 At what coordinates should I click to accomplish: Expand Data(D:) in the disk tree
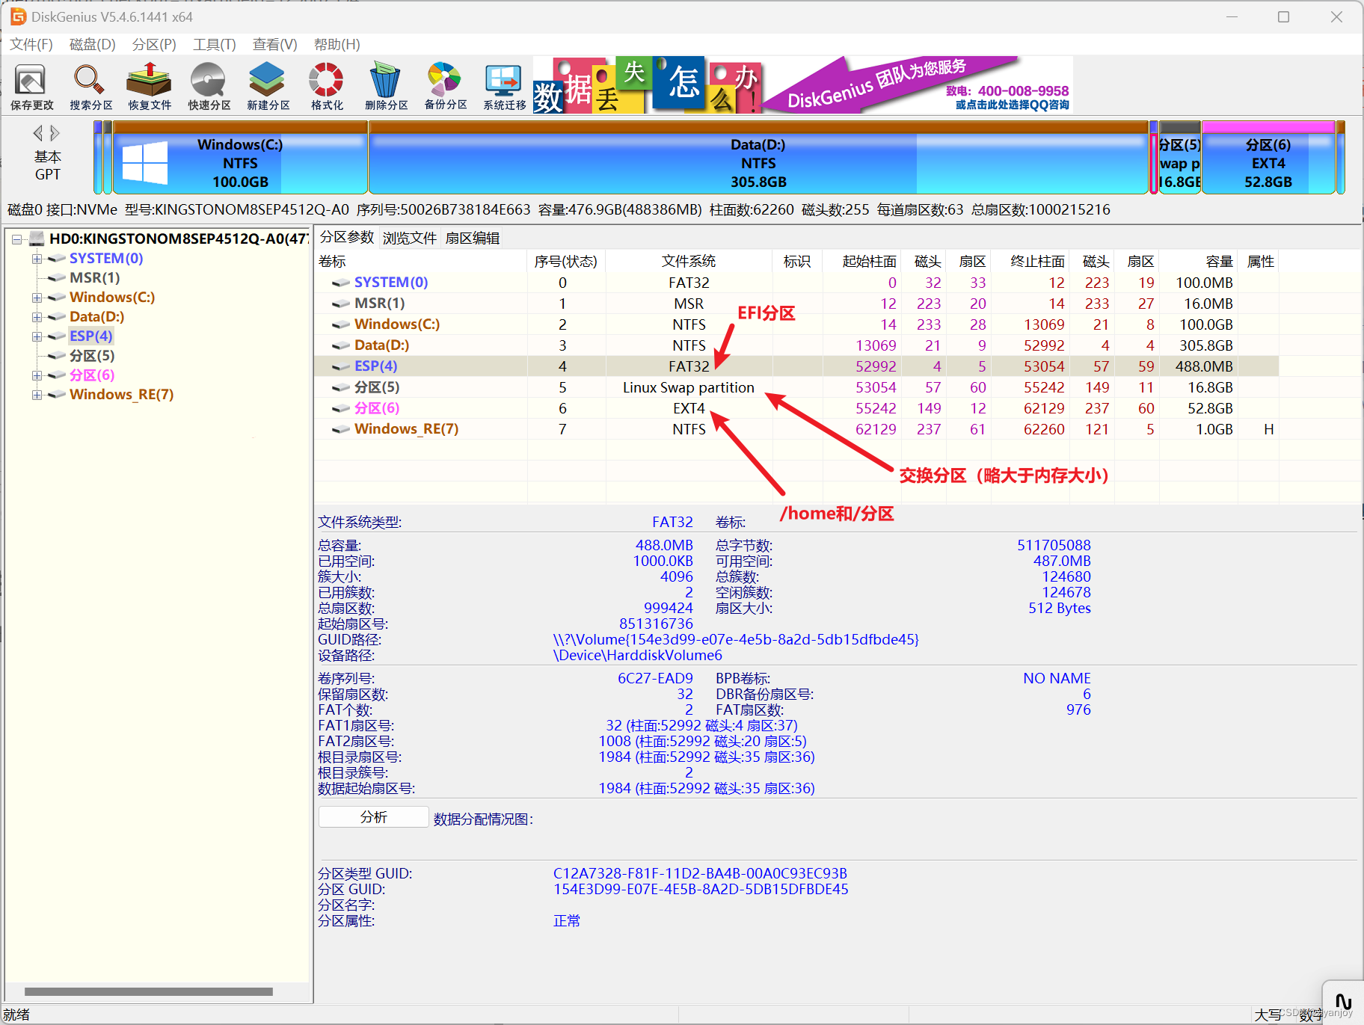tap(36, 317)
